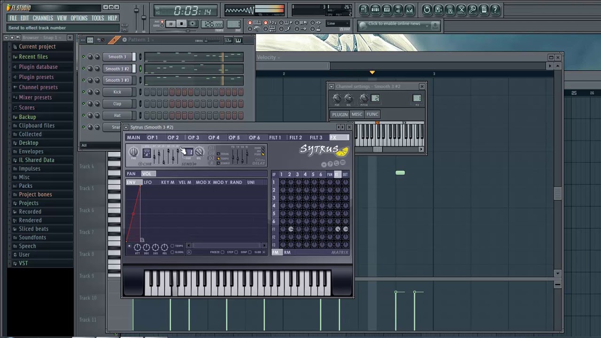
Task: Click the chorus order display in Sytrus
Action: pyautogui.click(x=147, y=153)
